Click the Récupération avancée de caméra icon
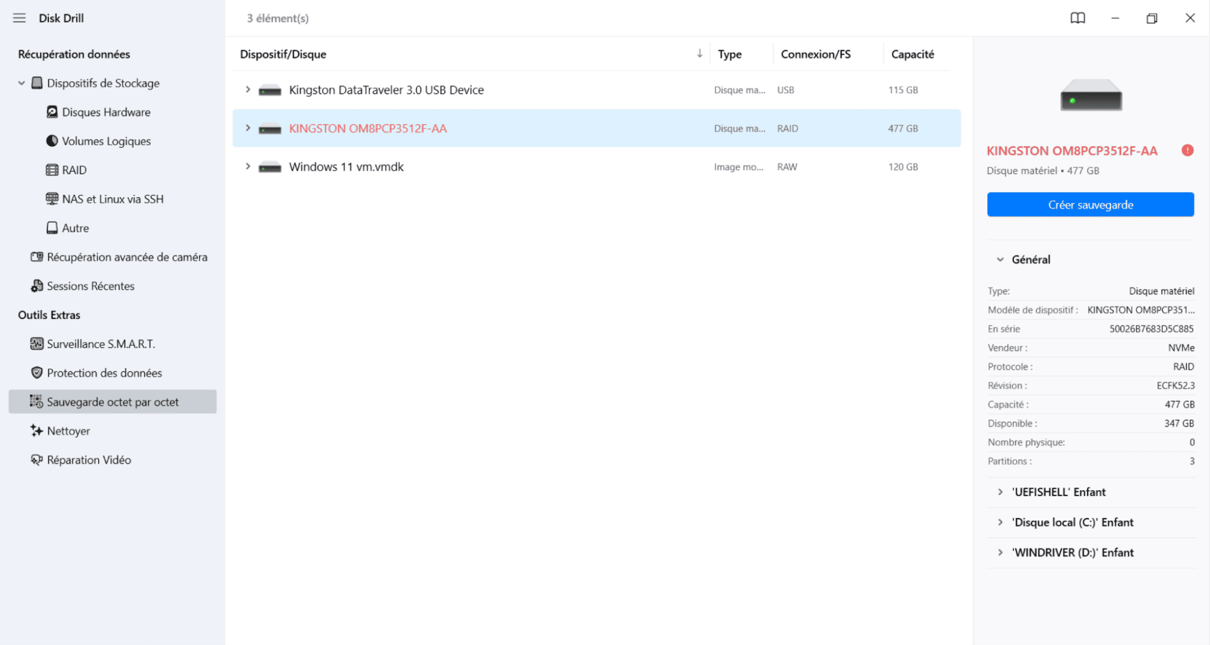Screen dimensions: 1210x645 pyautogui.click(x=37, y=257)
